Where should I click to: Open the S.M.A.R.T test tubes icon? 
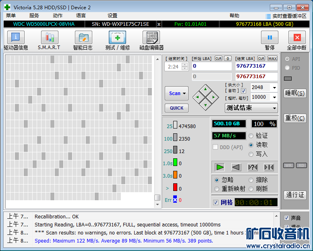click(50, 37)
